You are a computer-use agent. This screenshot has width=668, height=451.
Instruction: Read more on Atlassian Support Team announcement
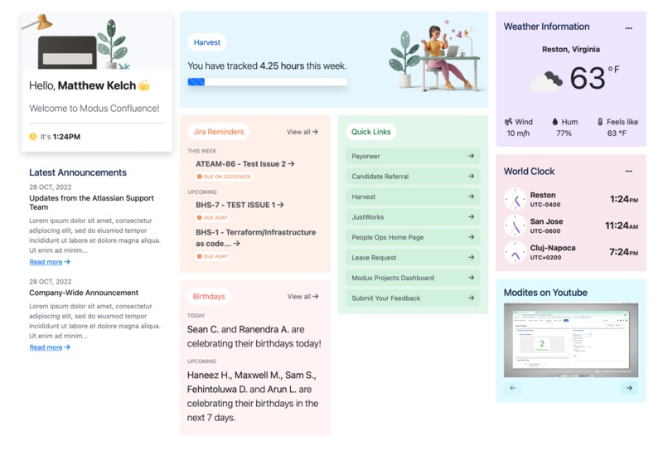[50, 262]
